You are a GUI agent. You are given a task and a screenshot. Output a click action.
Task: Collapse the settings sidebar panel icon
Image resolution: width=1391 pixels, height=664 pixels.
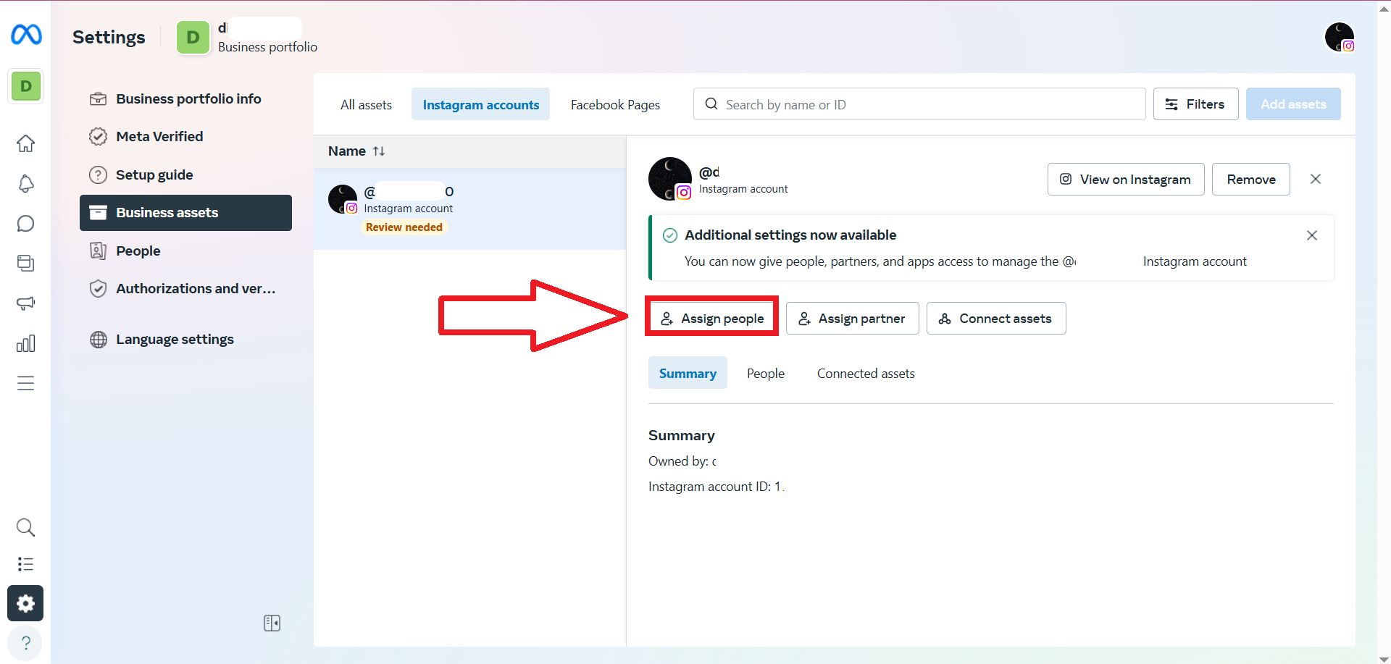coord(272,623)
